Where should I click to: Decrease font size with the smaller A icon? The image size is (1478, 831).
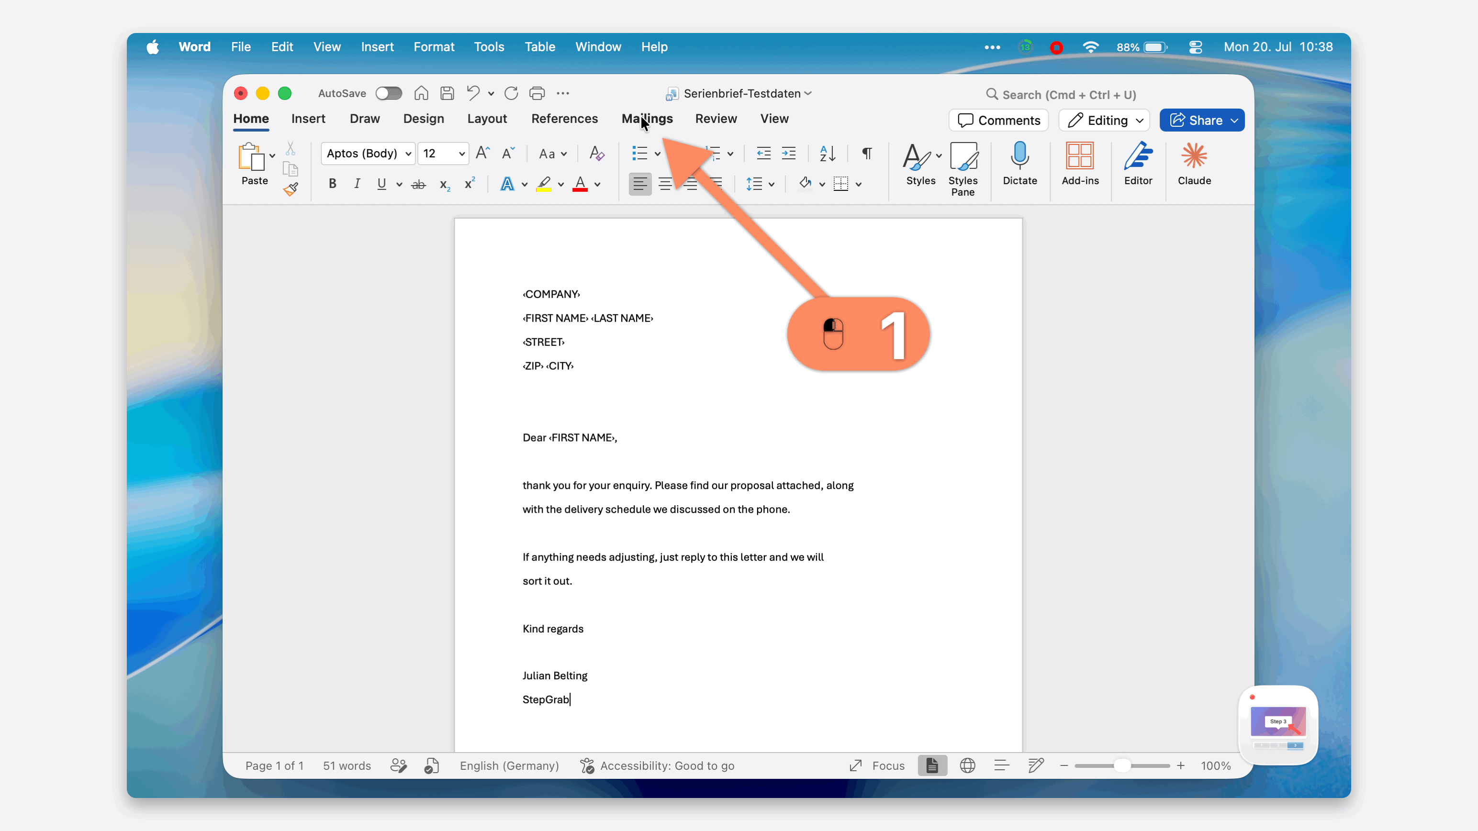(508, 153)
